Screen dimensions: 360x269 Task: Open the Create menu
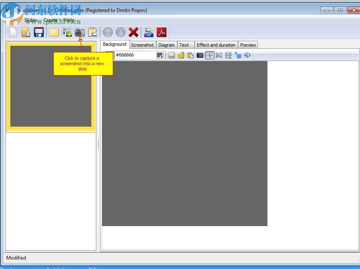pos(50,20)
